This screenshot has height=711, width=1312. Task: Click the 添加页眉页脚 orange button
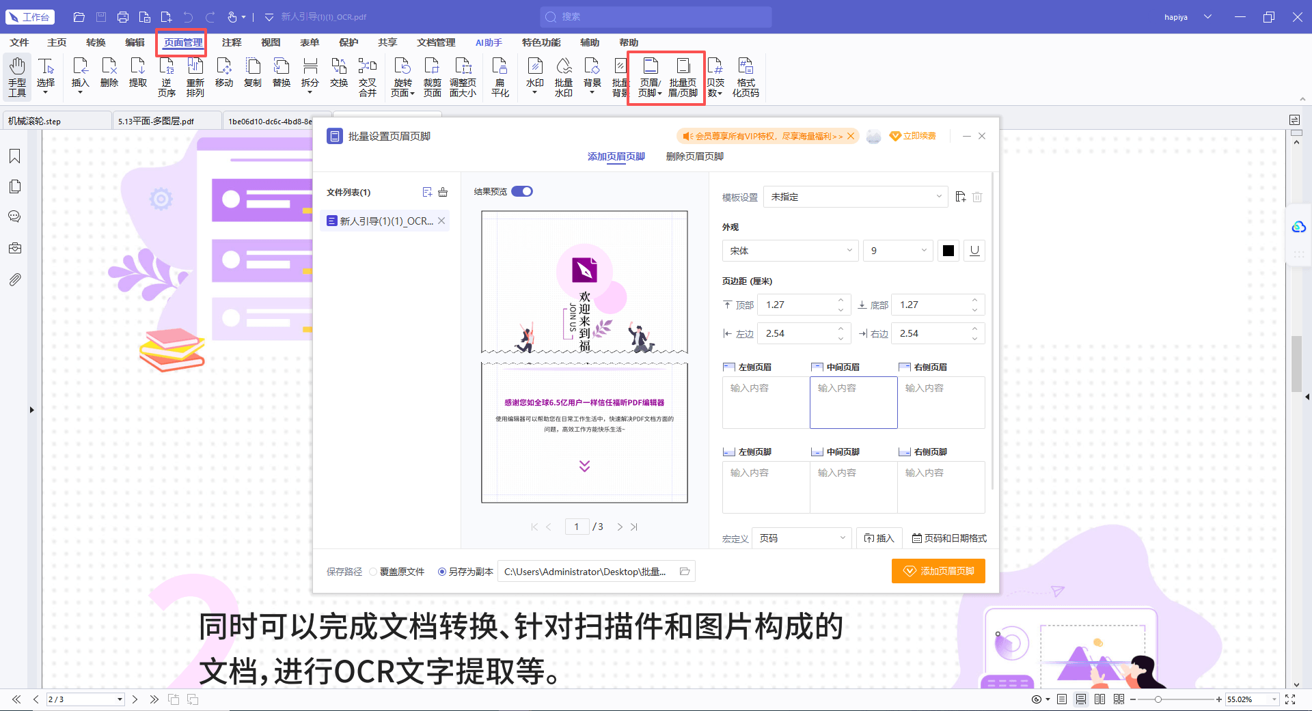tap(938, 571)
